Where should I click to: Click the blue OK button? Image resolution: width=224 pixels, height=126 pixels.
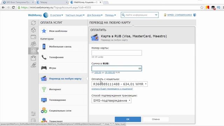pos(128,119)
